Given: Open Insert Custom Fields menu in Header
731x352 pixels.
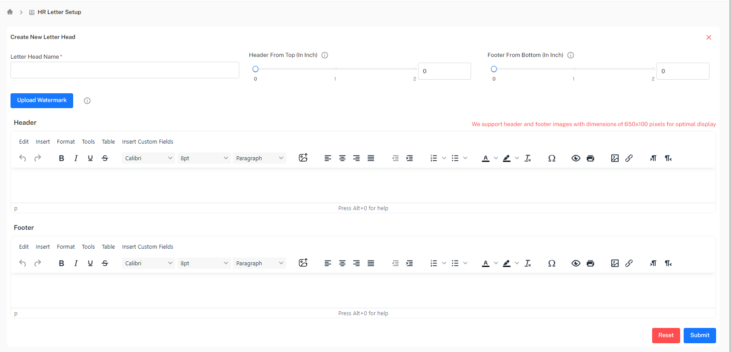Looking at the screenshot, I should coord(148,141).
